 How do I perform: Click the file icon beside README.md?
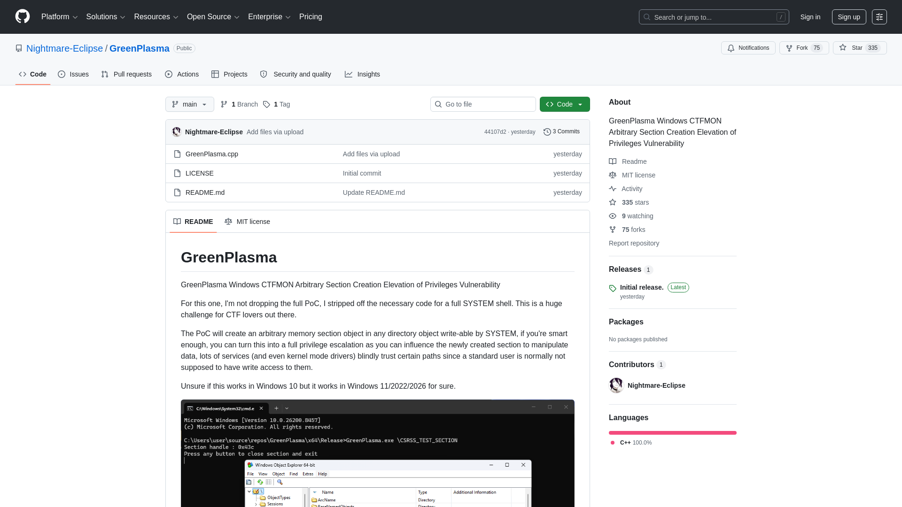point(177,192)
